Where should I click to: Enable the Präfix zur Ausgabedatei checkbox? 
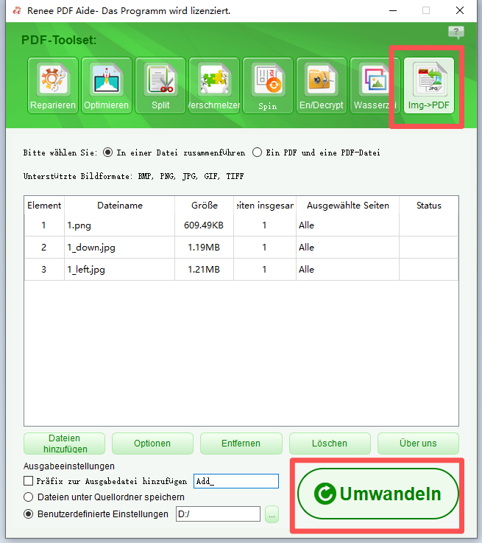click(x=29, y=481)
